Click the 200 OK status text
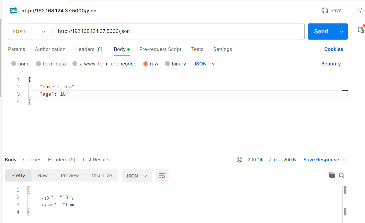 (256, 160)
